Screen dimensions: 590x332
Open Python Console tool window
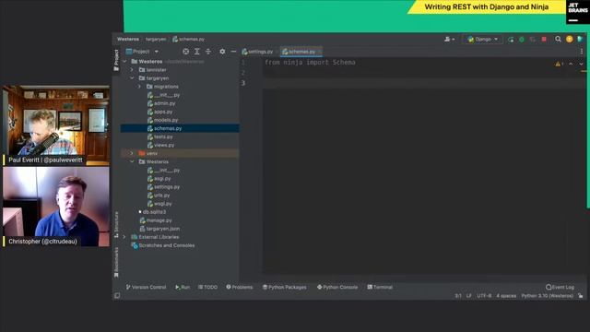pyautogui.click(x=337, y=287)
